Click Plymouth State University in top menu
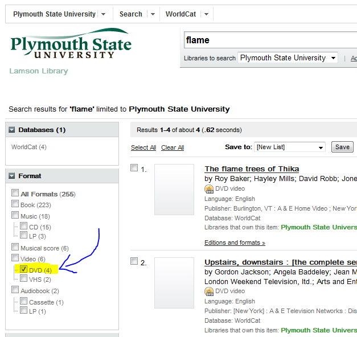Viewport: 357px width, 337px height. [x=54, y=14]
